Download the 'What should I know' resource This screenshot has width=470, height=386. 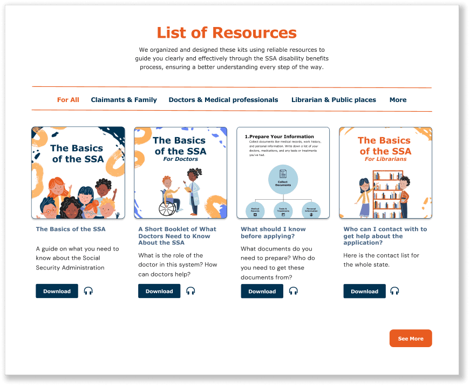click(x=262, y=291)
